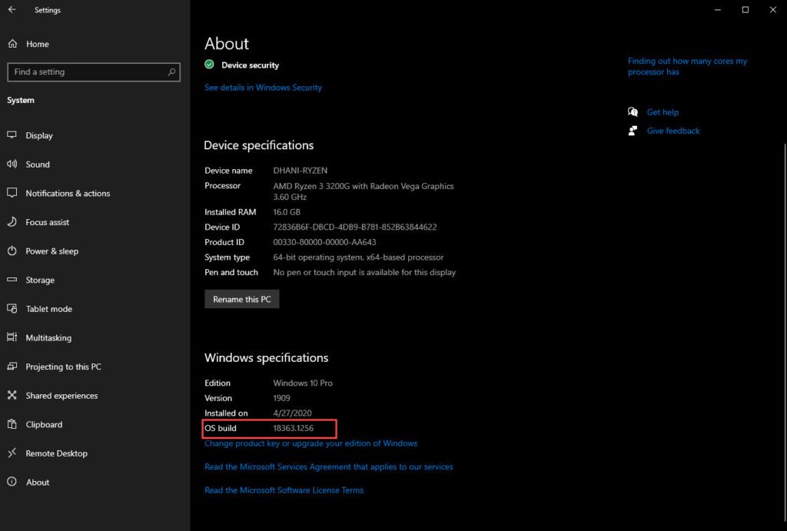Click the Display monitor icon
The height and width of the screenshot is (531, 787).
(12, 135)
